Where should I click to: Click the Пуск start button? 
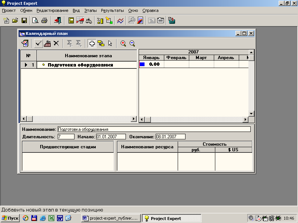pos(10,218)
